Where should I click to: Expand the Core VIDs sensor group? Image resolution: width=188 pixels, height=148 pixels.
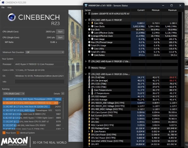(89, 23)
